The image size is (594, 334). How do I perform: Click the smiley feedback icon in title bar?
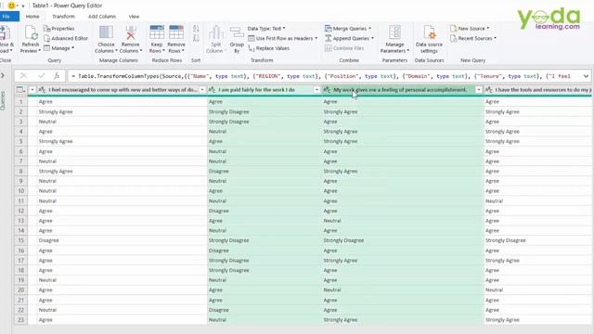12,6
